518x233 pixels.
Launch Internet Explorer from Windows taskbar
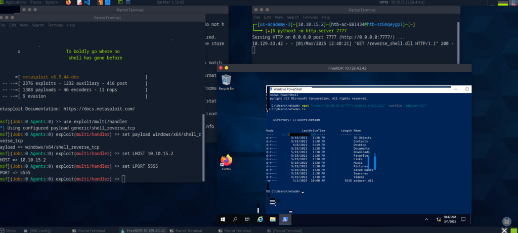pyautogui.click(x=260, y=219)
